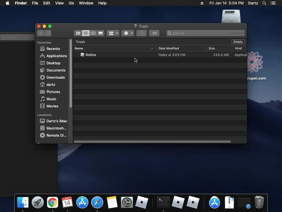Go forward with the right arrow
Image resolution: width=282 pixels, height=212 pixels.
48,33
